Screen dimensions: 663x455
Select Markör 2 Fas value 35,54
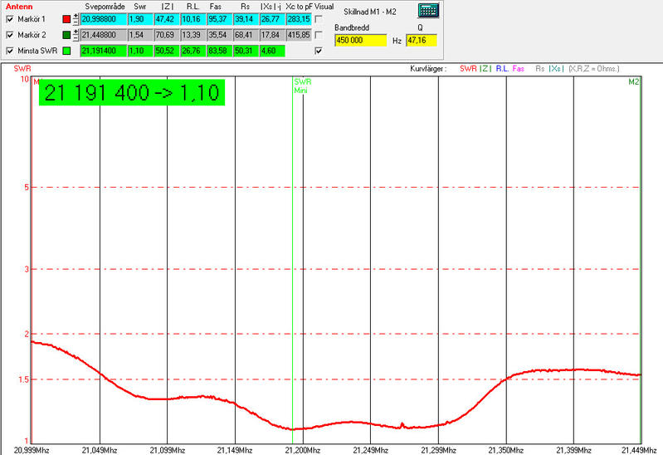pos(219,35)
